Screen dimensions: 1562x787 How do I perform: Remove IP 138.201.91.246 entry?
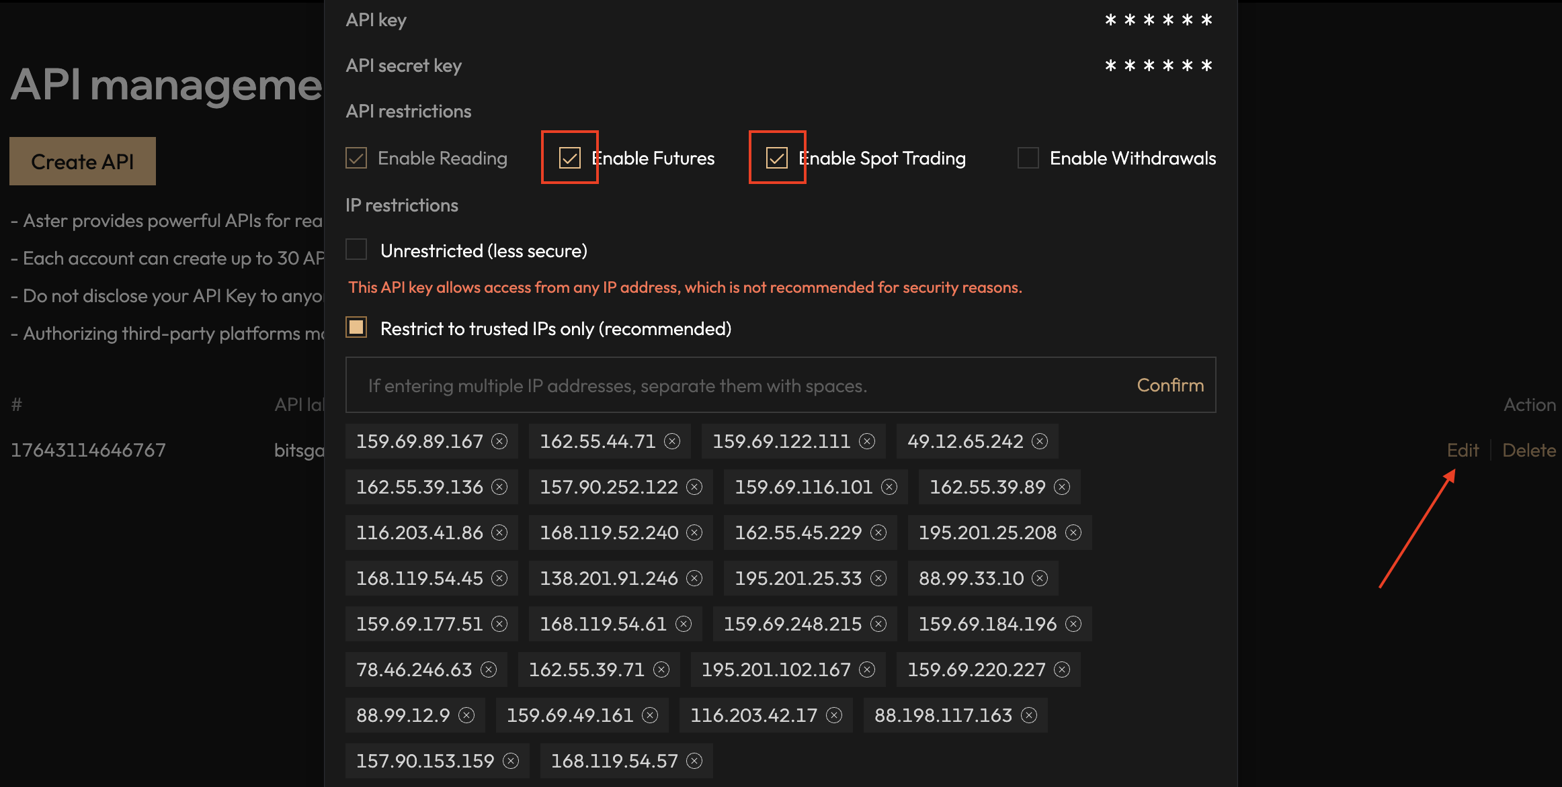[x=694, y=578]
